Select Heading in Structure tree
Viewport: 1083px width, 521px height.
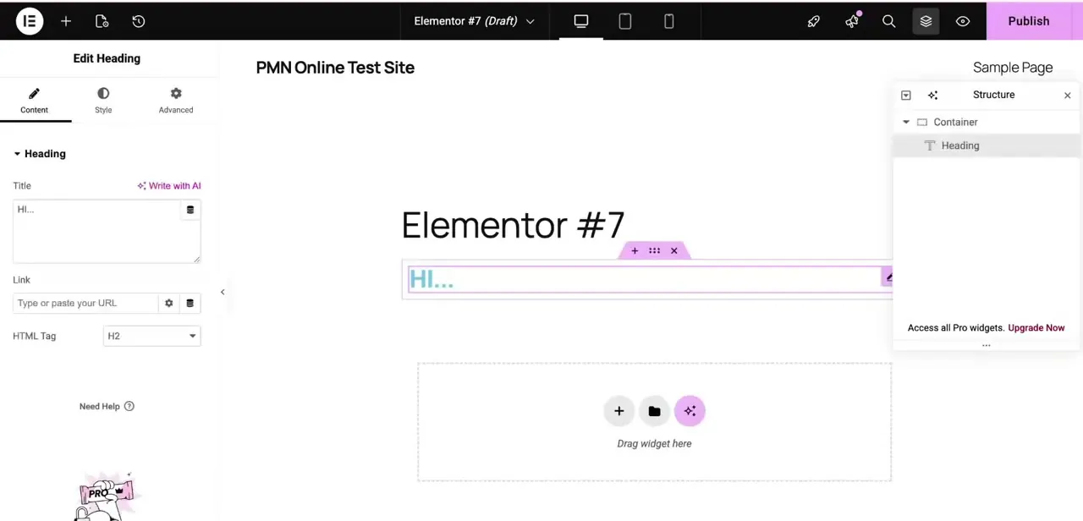[x=987, y=145]
